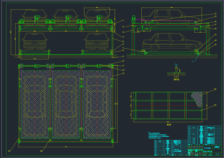Select the parts list table above title block
Viewport: 224px width, 158px height.
coord(205,135)
